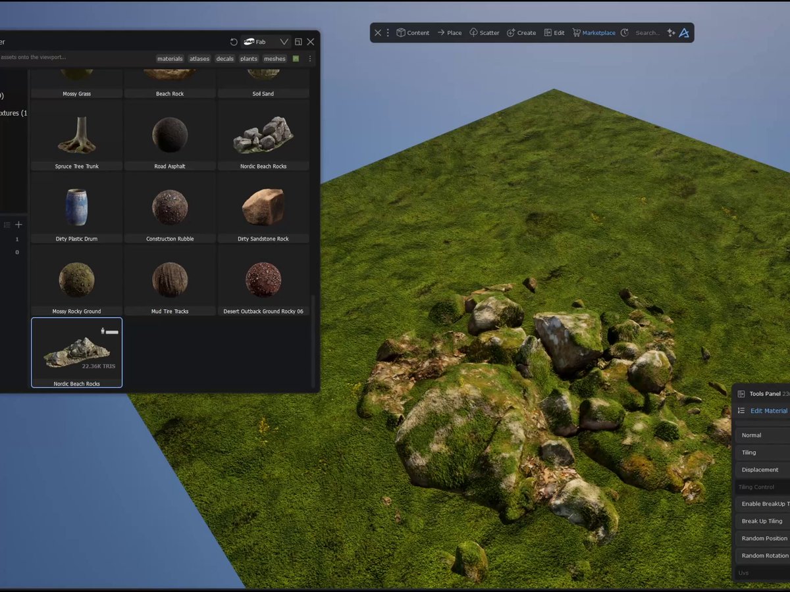Click the green square filter icon
Image resolution: width=790 pixels, height=592 pixels.
point(296,59)
